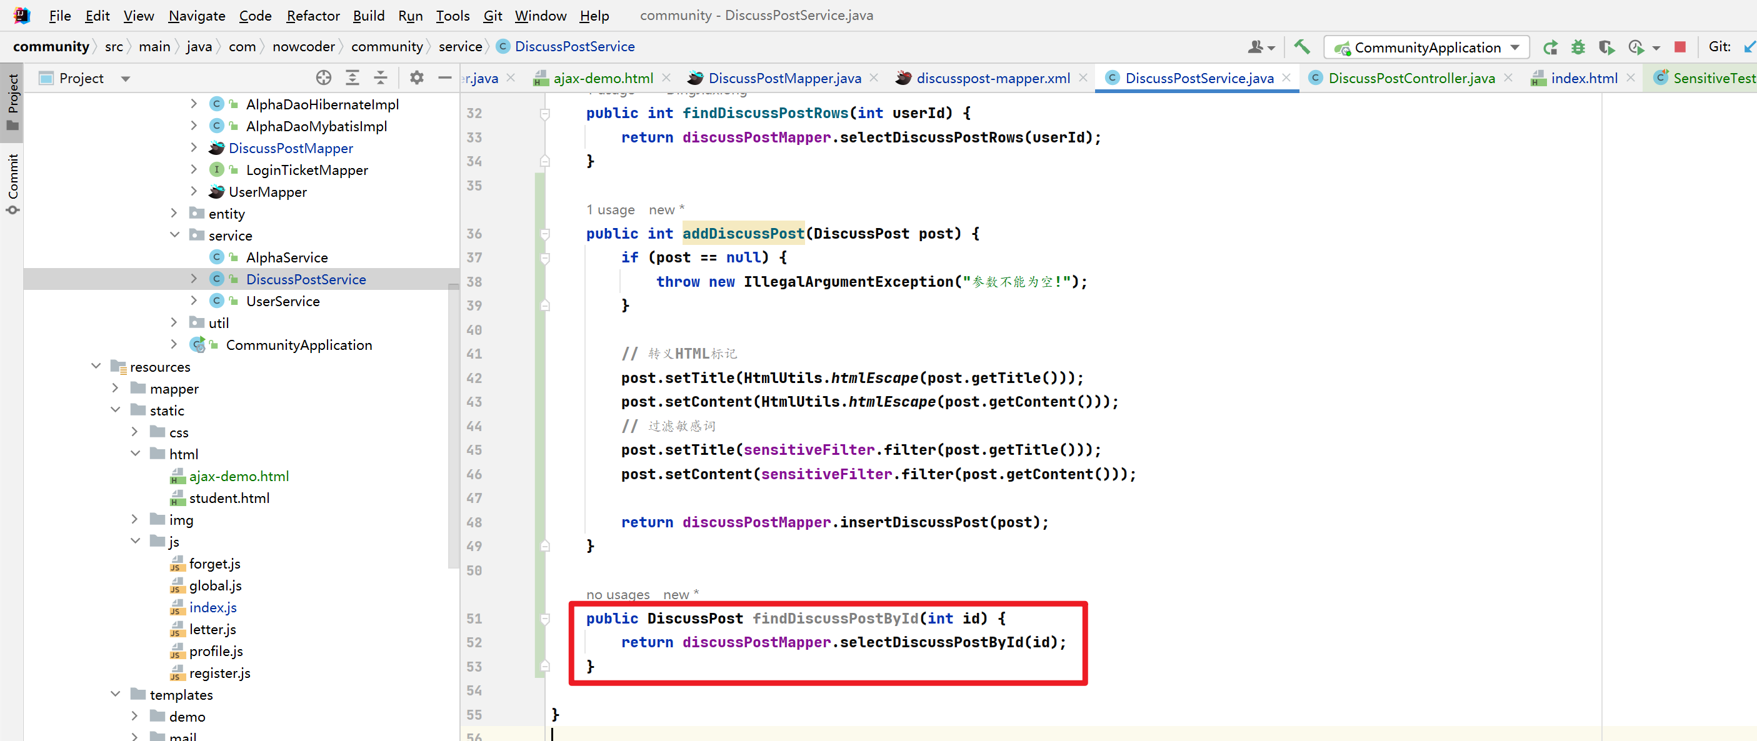This screenshot has height=741, width=1757.
Task: Click the Run application icon in toolbar
Action: click(1549, 46)
